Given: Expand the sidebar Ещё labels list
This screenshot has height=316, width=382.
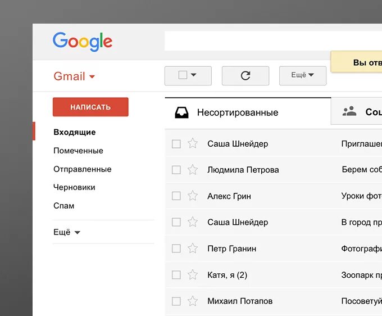Looking at the screenshot, I should [66, 232].
